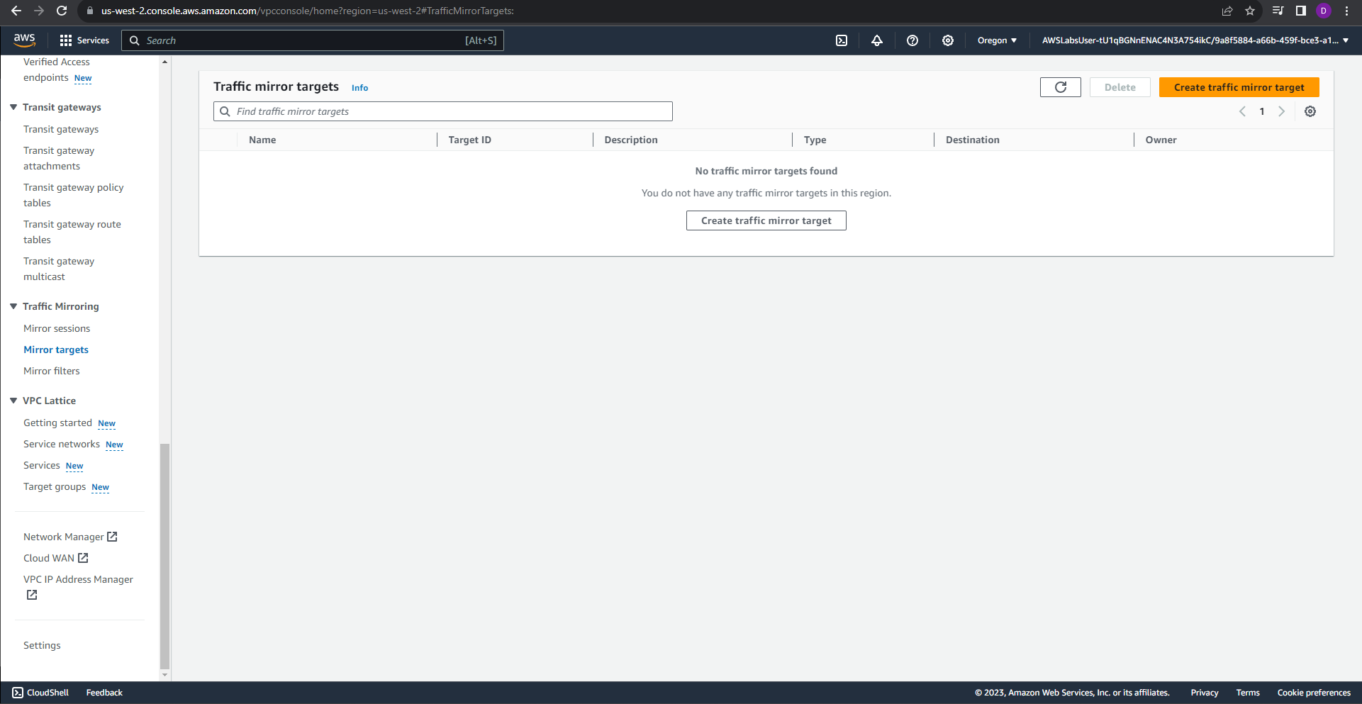Refresh the traffic mirror targets list
Screen dimensions: 1362x704
coord(1060,87)
